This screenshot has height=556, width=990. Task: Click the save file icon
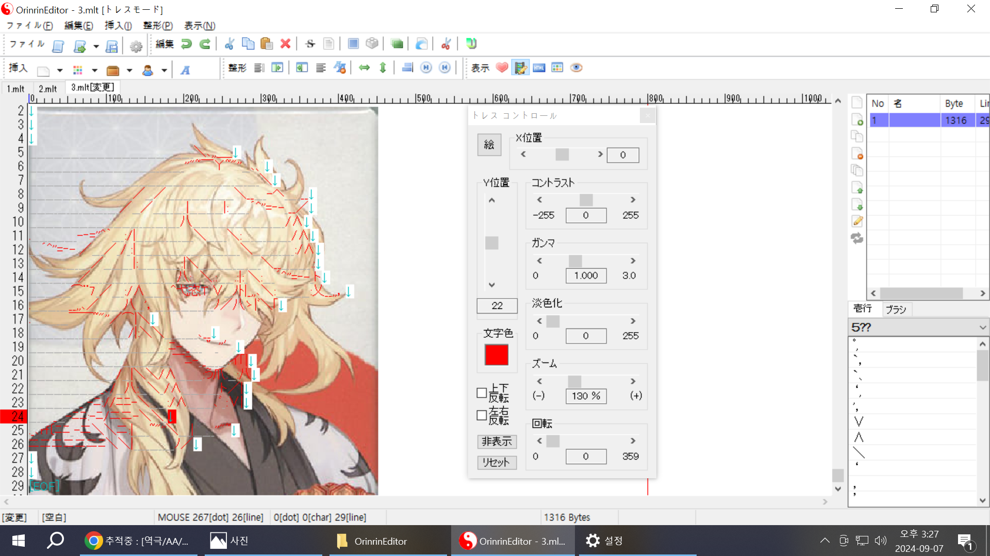pyautogui.click(x=112, y=46)
